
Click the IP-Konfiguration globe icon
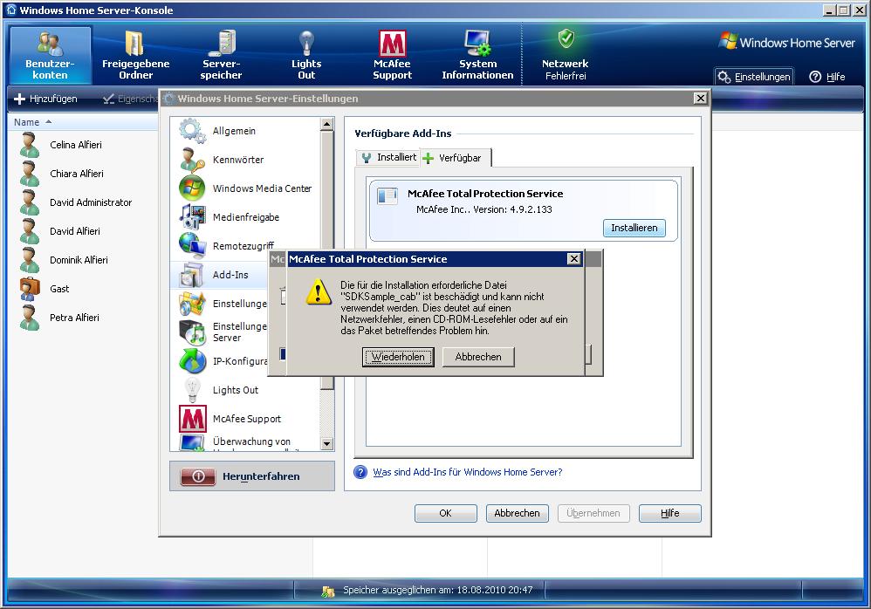click(x=192, y=361)
